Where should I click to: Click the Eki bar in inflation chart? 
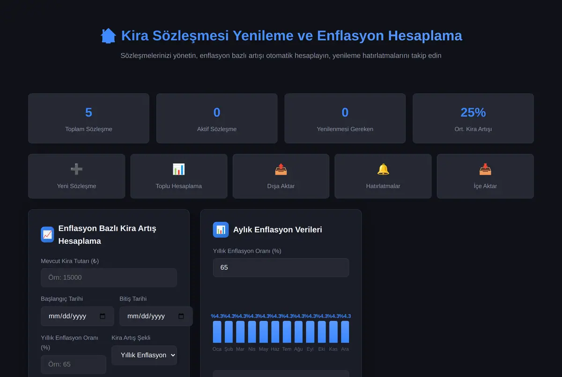[322, 332]
